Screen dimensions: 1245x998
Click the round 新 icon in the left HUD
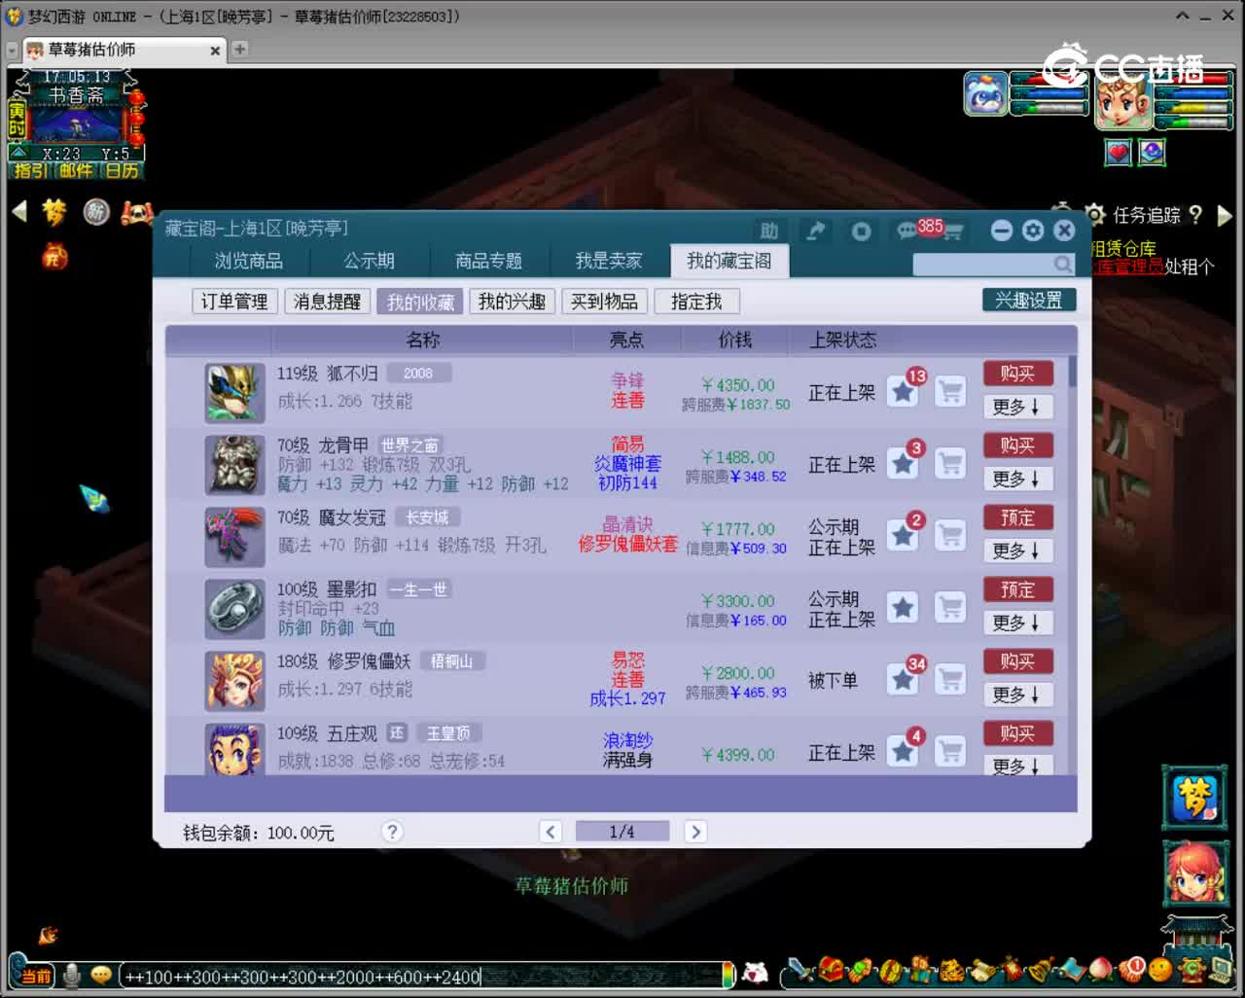pyautogui.click(x=96, y=212)
